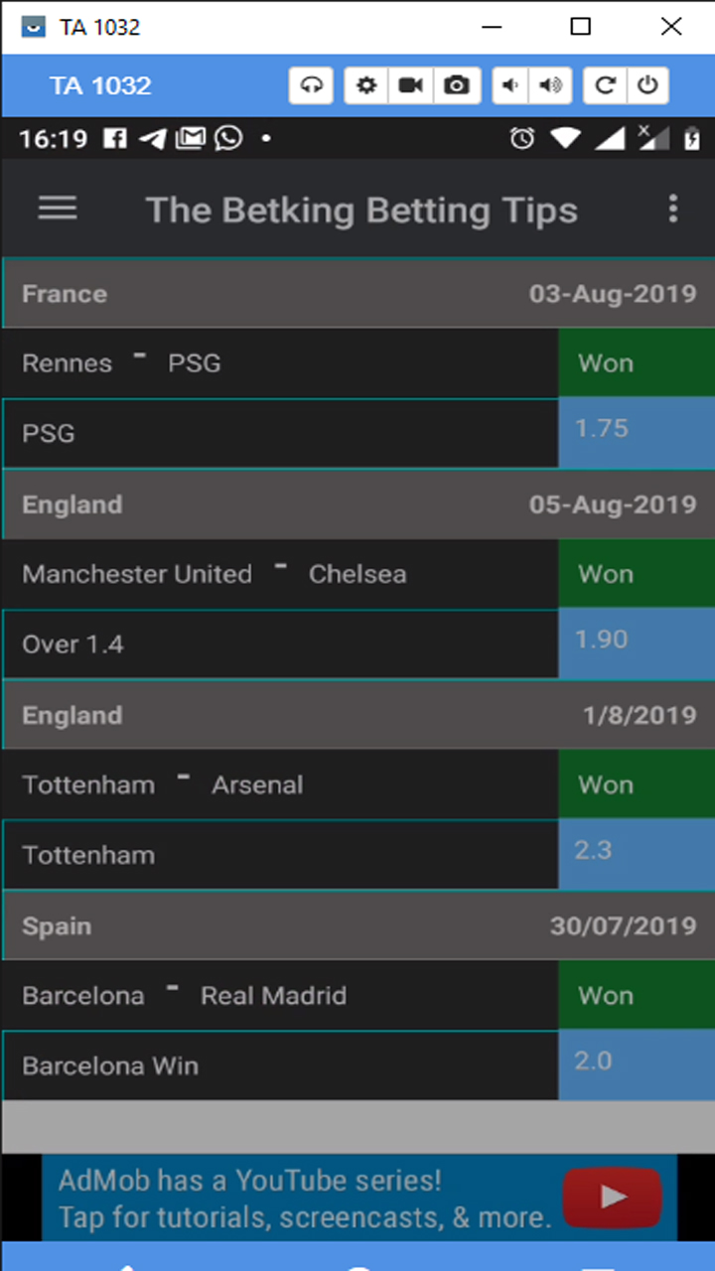Play the AdMob YouTube ad banner

pyautogui.click(x=612, y=1198)
